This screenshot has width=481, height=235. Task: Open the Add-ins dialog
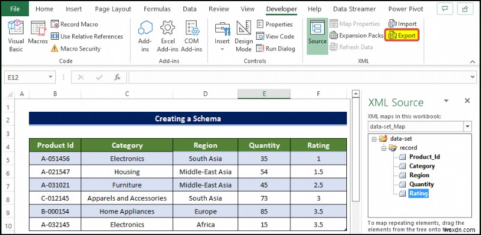click(x=145, y=36)
